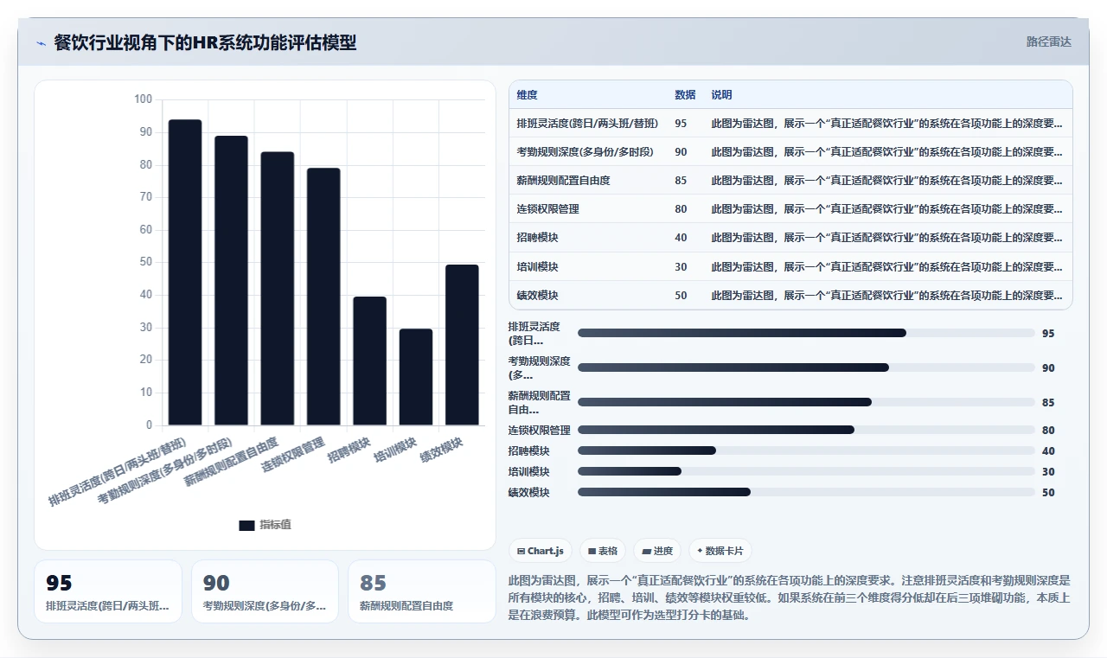Click the 排班灵活度 progress bar at 95

(806, 333)
